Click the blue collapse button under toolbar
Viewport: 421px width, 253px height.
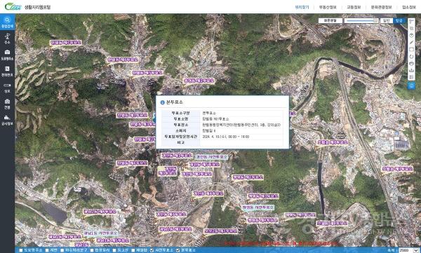coord(411,86)
